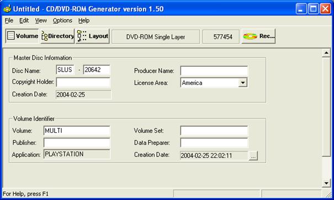The width and height of the screenshot is (334, 200).
Task: Click the Copyright Holder field
Action: pyautogui.click(x=83, y=82)
